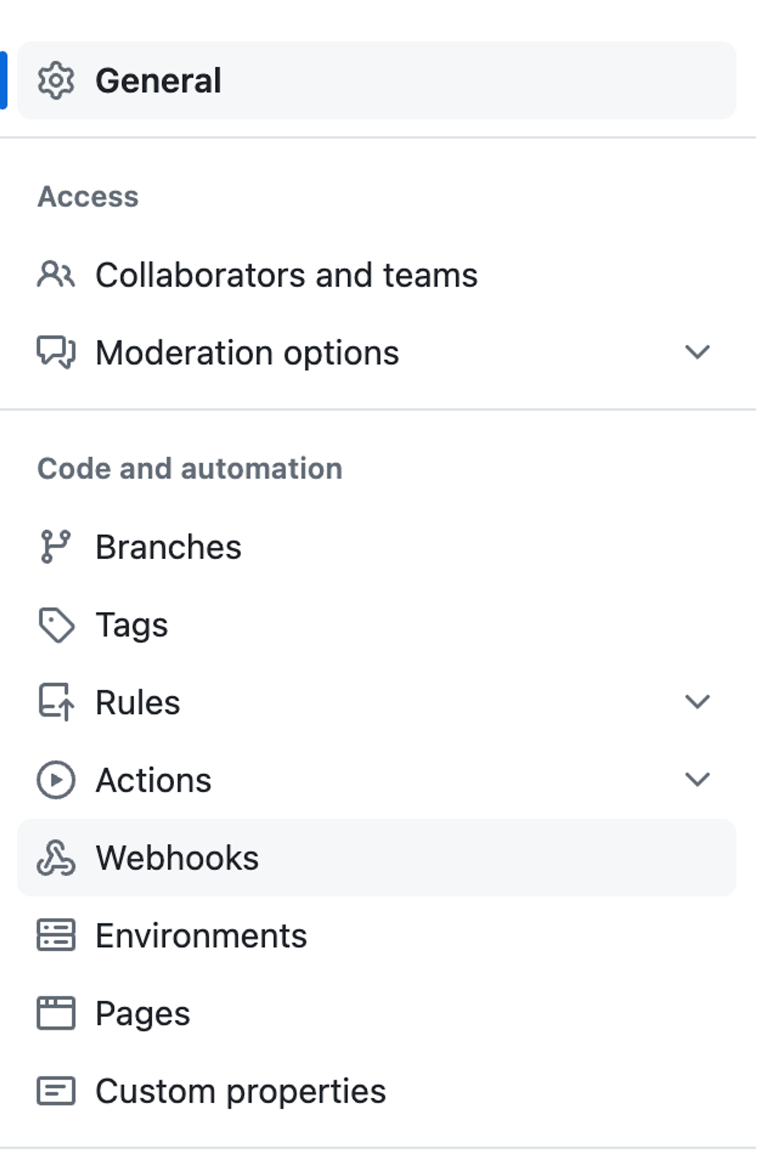Click the Branches git-branch icon

coord(55,547)
